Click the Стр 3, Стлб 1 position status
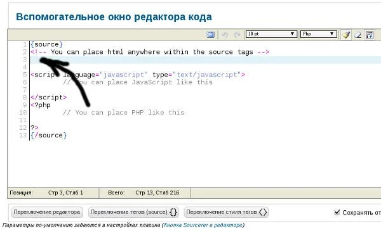Viewport: 381px width, 233px height. (65, 192)
